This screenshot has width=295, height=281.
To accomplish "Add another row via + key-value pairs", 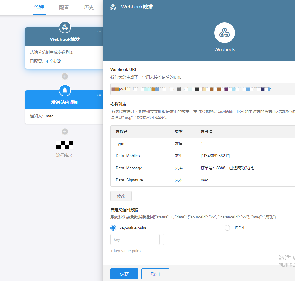I will click(x=126, y=251).
